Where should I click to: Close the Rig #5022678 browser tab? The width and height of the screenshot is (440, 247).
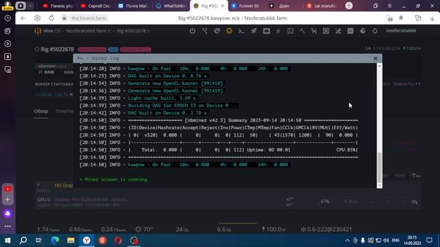pos(223,5)
